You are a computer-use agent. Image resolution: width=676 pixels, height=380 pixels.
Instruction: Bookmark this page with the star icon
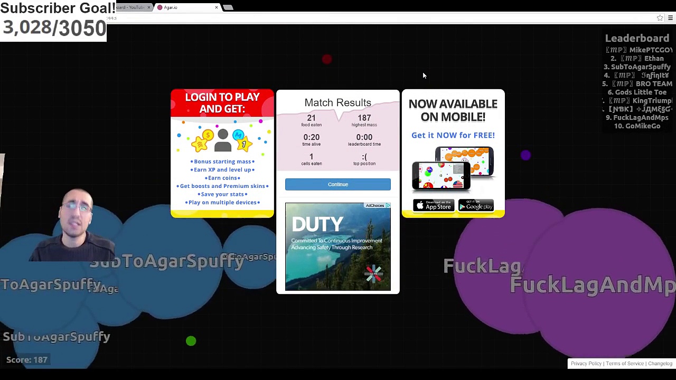pyautogui.click(x=660, y=18)
